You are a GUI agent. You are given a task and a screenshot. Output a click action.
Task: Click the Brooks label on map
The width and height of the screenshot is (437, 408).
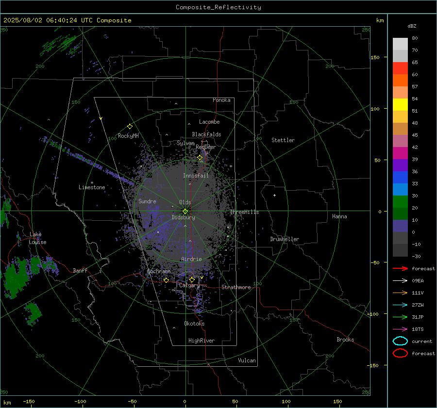click(x=345, y=340)
